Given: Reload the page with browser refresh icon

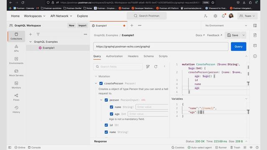Looking at the screenshot, I should pyautogui.click(x=23, y=2).
